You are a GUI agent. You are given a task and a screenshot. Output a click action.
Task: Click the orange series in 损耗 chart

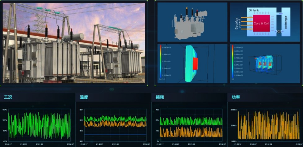[191, 132]
